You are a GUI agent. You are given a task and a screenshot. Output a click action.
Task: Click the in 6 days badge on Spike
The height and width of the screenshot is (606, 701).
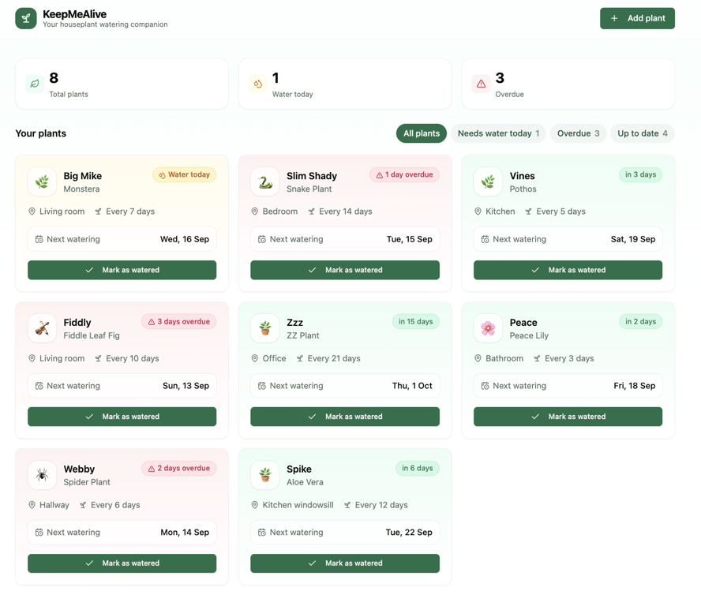[417, 468]
